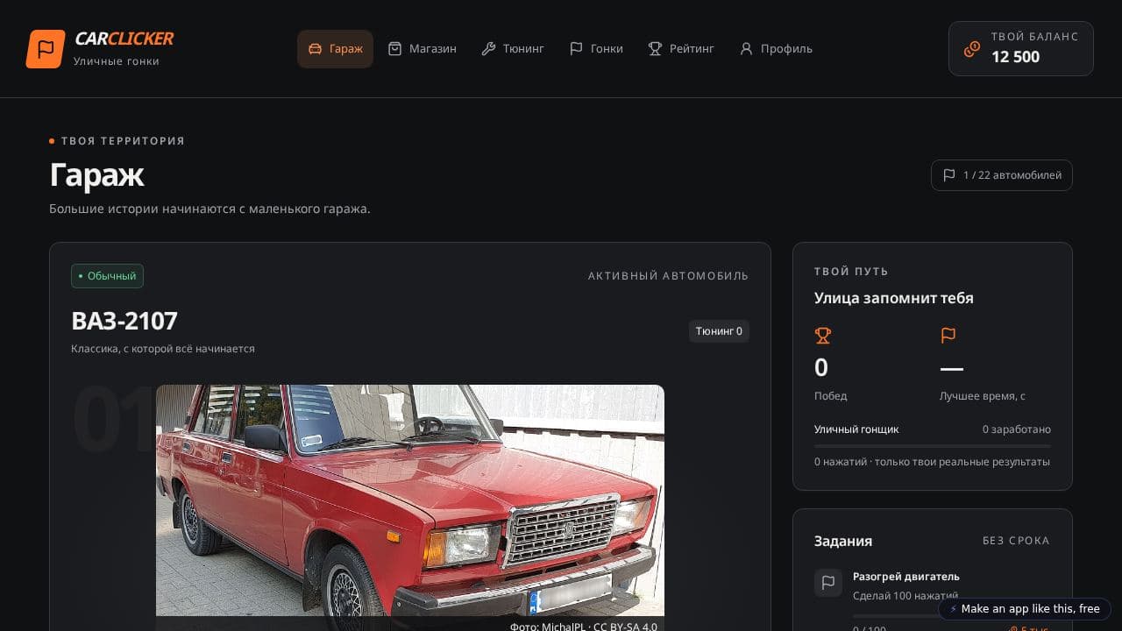1122x631 pixels.
Task: Go to the Магазин section
Action: click(x=423, y=49)
